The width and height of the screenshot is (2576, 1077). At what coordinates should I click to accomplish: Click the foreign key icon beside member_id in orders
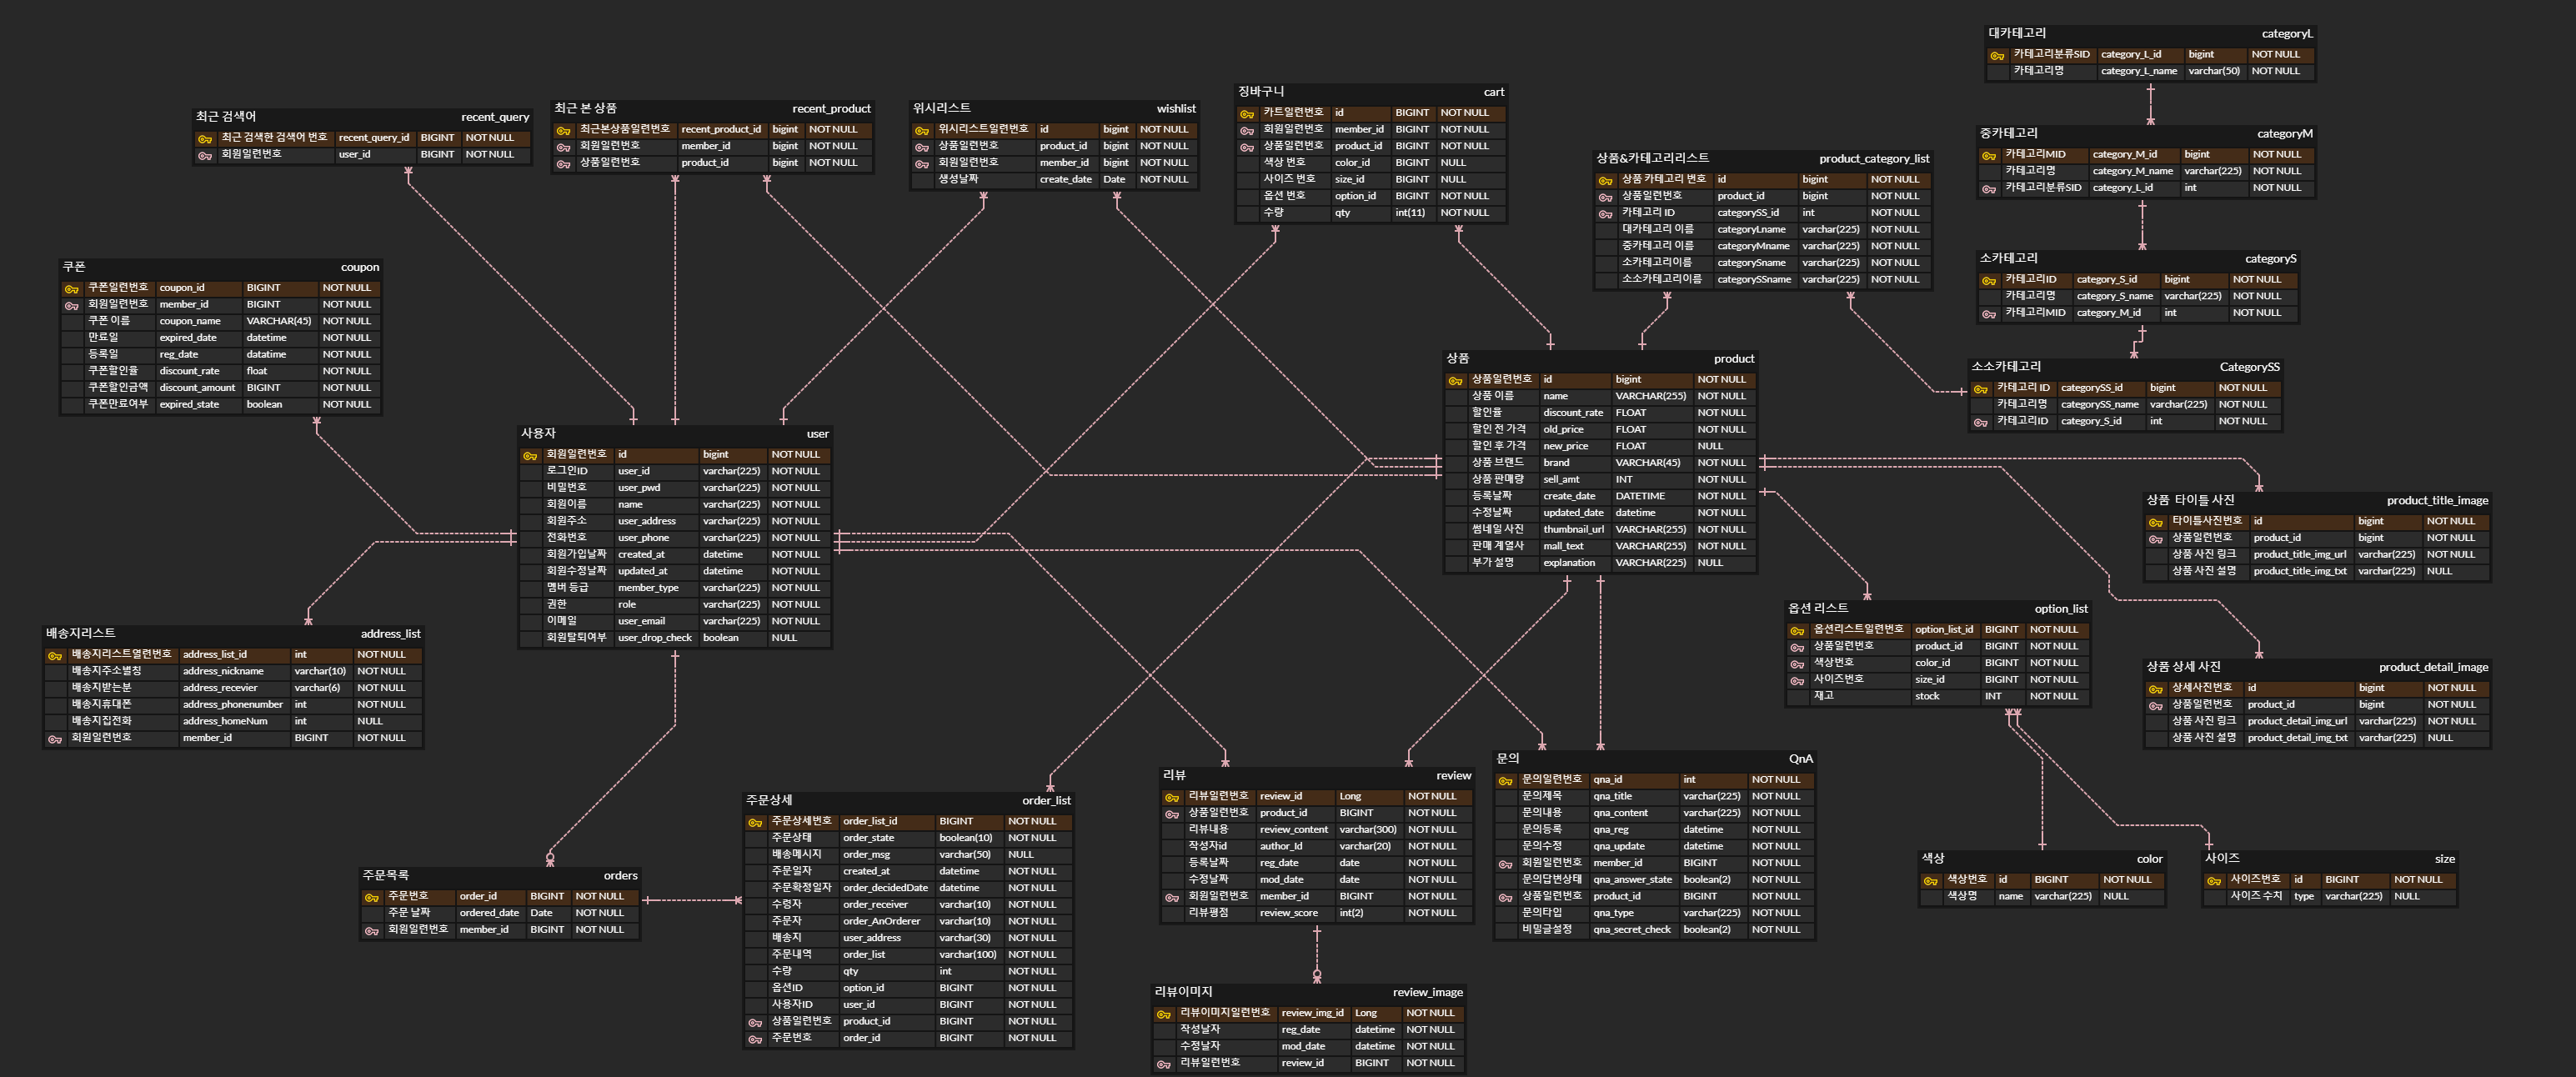click(372, 931)
